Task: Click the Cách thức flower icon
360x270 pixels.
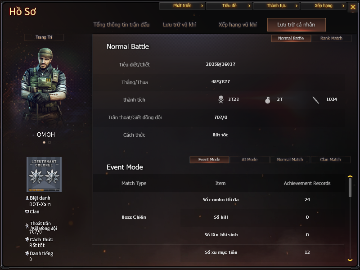Action: point(27,239)
